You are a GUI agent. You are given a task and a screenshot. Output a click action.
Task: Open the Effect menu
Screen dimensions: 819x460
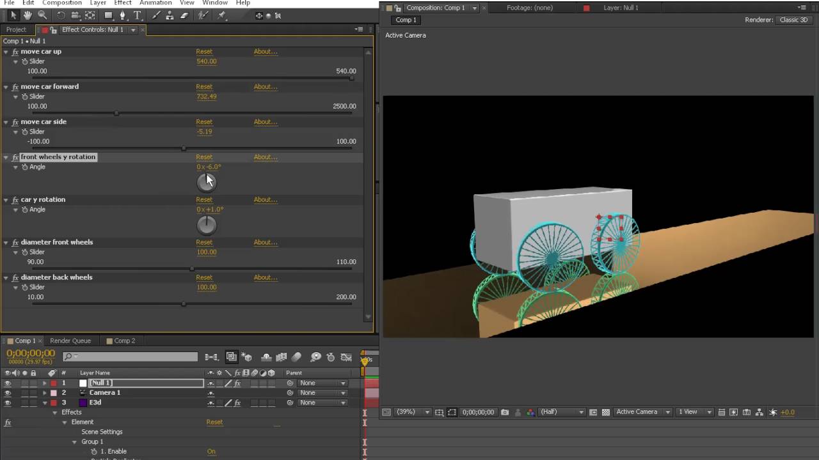click(123, 3)
